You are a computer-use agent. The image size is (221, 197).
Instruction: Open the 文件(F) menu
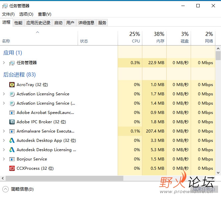pyautogui.click(x=8, y=14)
